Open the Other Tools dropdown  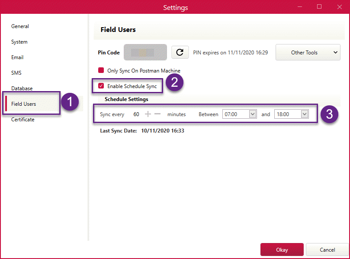[308, 52]
